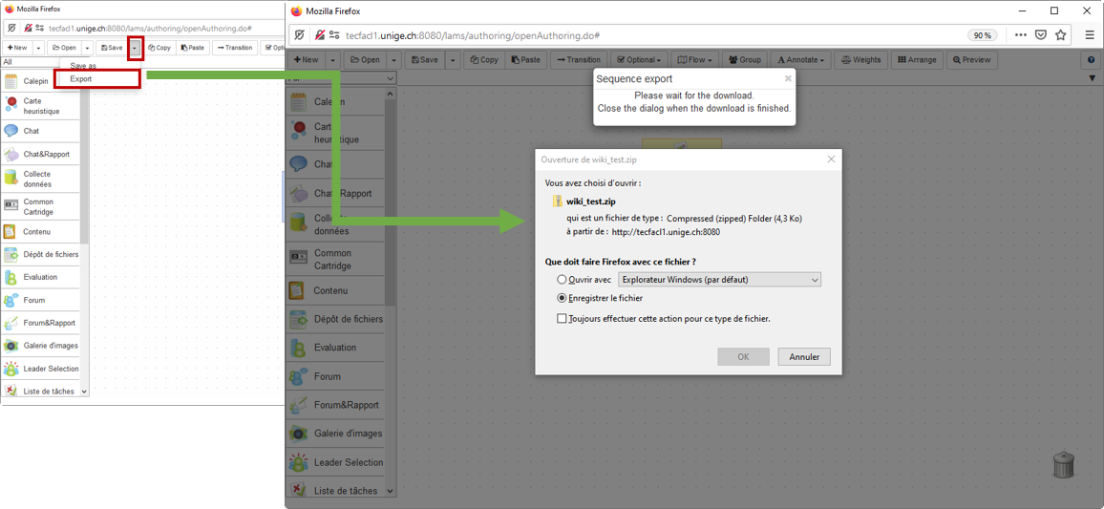Bookmark this page with the star icon
Image resolution: width=1104 pixels, height=509 pixels.
[1060, 34]
